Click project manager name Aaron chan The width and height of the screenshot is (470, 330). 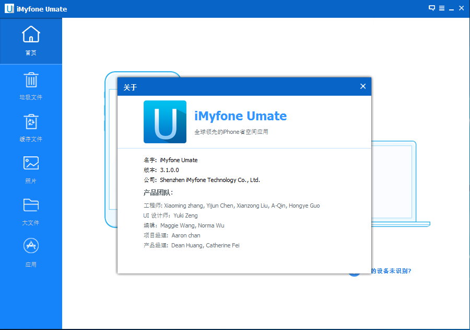(186, 235)
